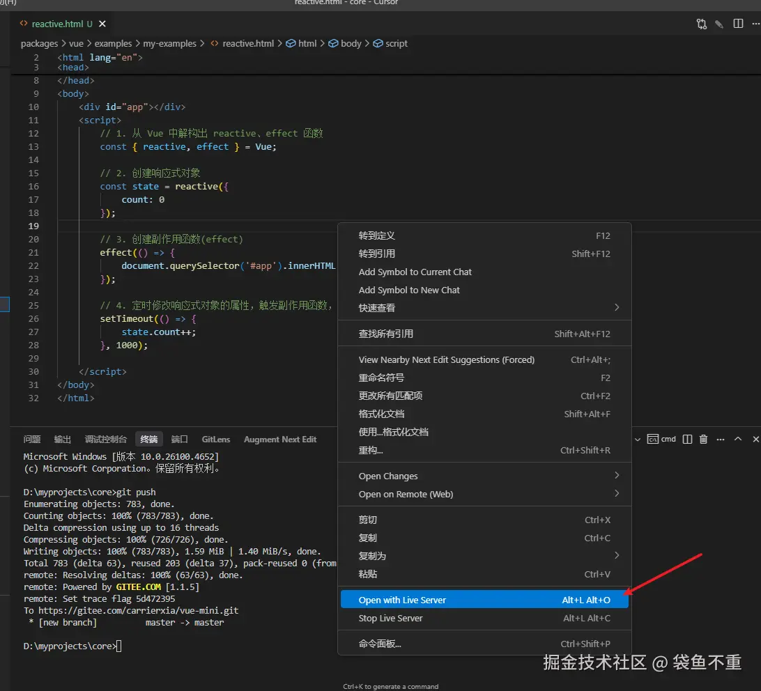Open the source control changes icon
Image resolution: width=761 pixels, height=691 pixels.
[x=701, y=24]
